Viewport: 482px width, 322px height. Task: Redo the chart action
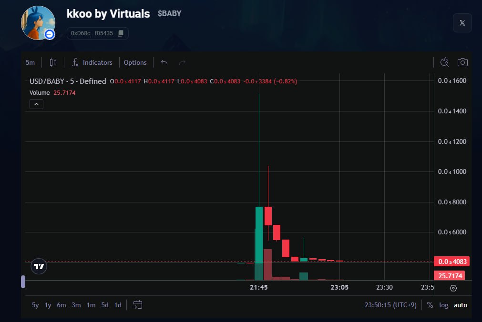(182, 62)
